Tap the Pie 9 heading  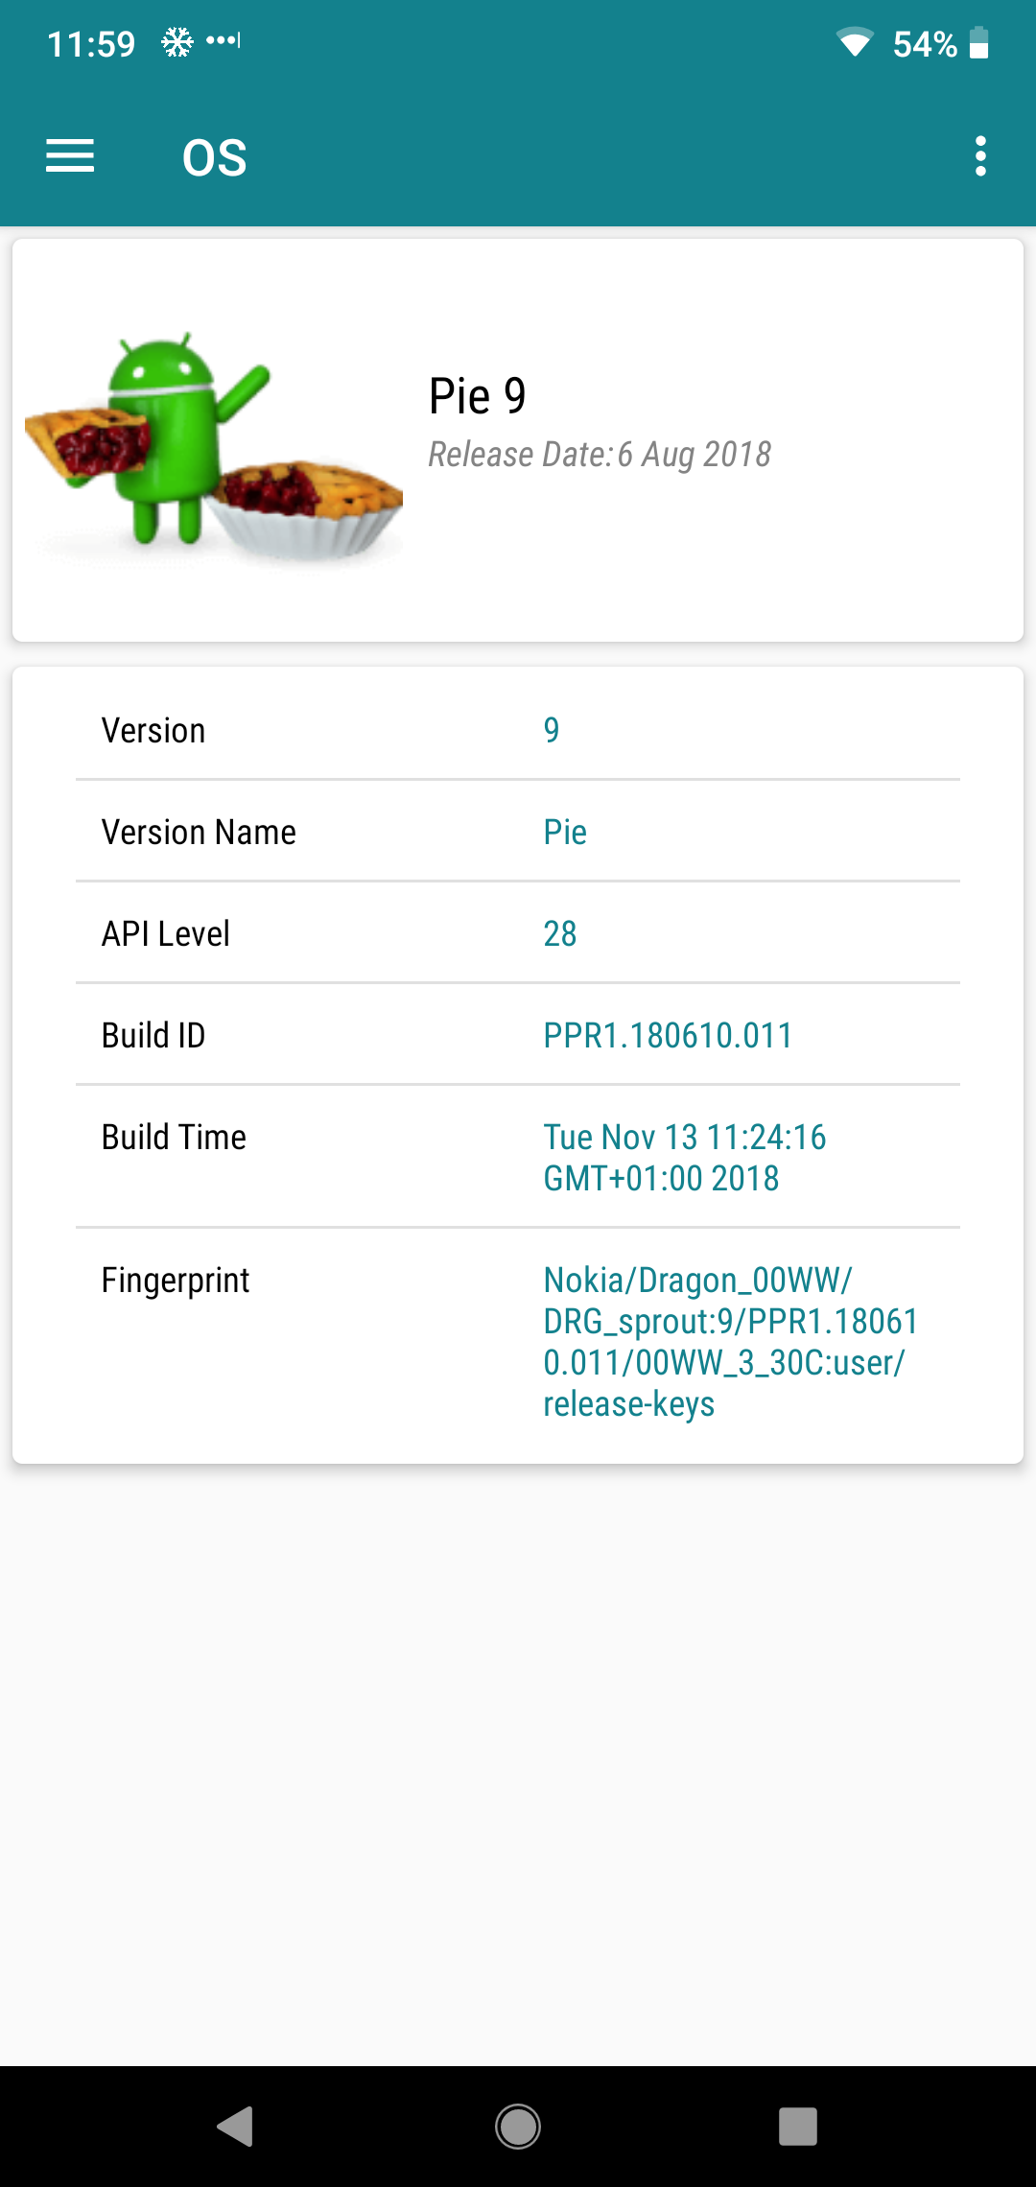click(x=478, y=395)
